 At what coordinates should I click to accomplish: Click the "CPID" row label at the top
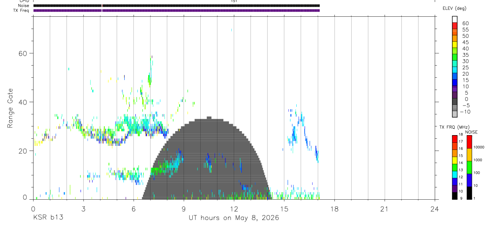pos(24,1)
